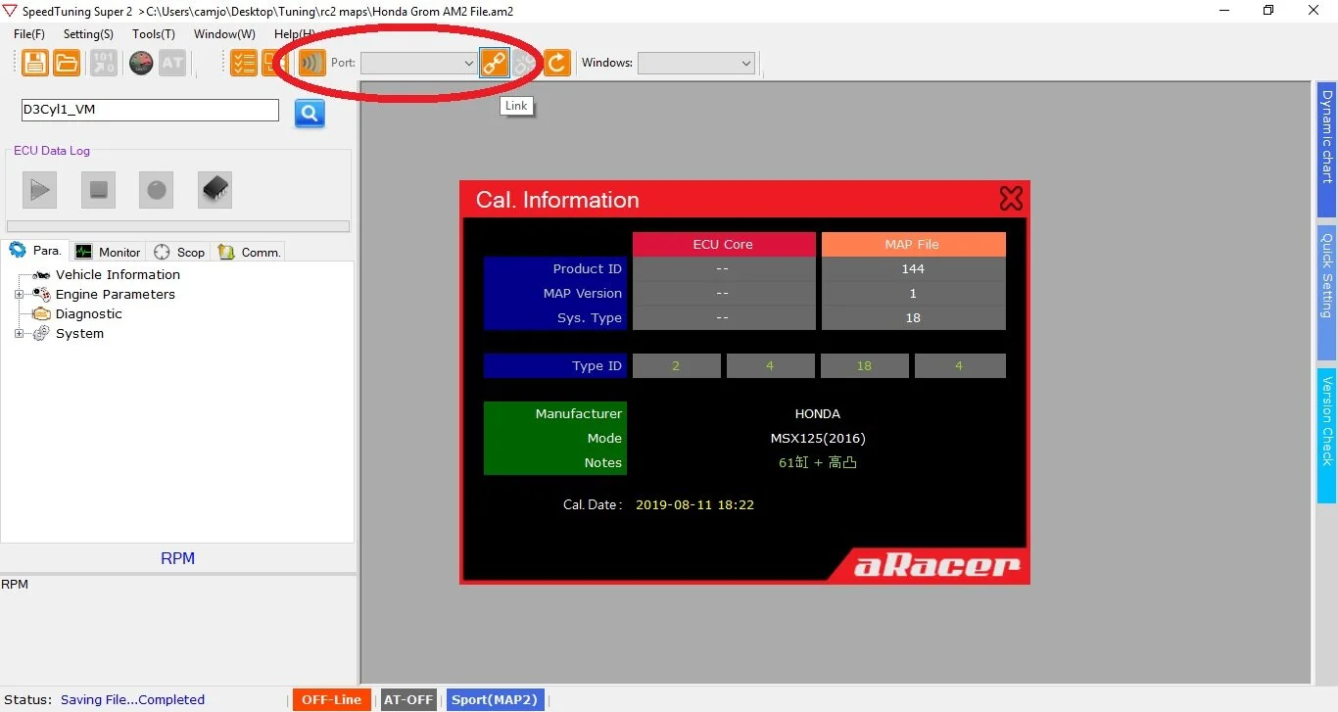Click the ECU data log progress bar

178,226
